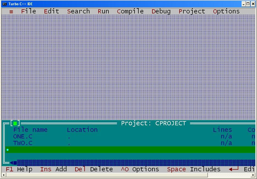Close the Project window with the green box icon

point(15,123)
